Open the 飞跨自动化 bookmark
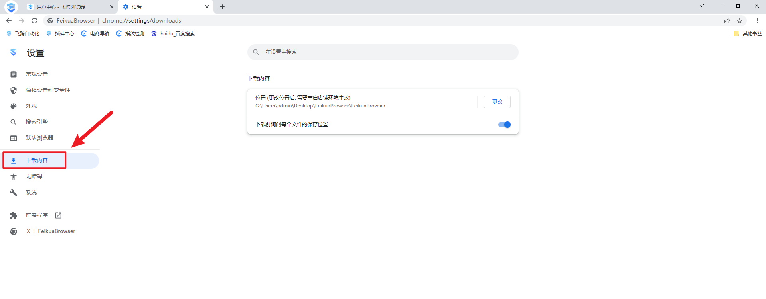Image resolution: width=766 pixels, height=299 pixels. 23,34
